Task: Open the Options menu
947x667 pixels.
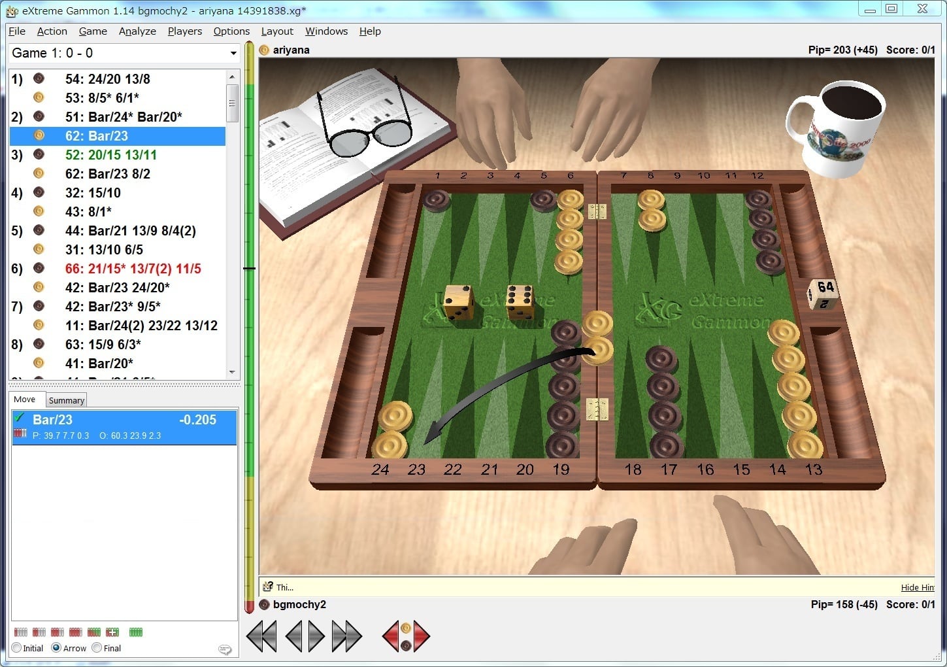Action: tap(231, 31)
